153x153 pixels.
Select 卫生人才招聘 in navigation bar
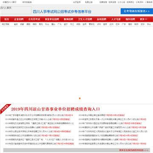coord(85,19)
